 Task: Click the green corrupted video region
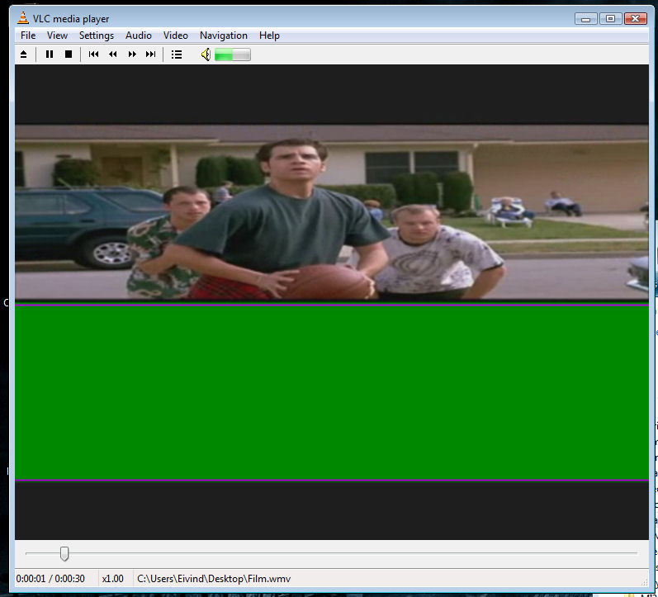[332, 392]
